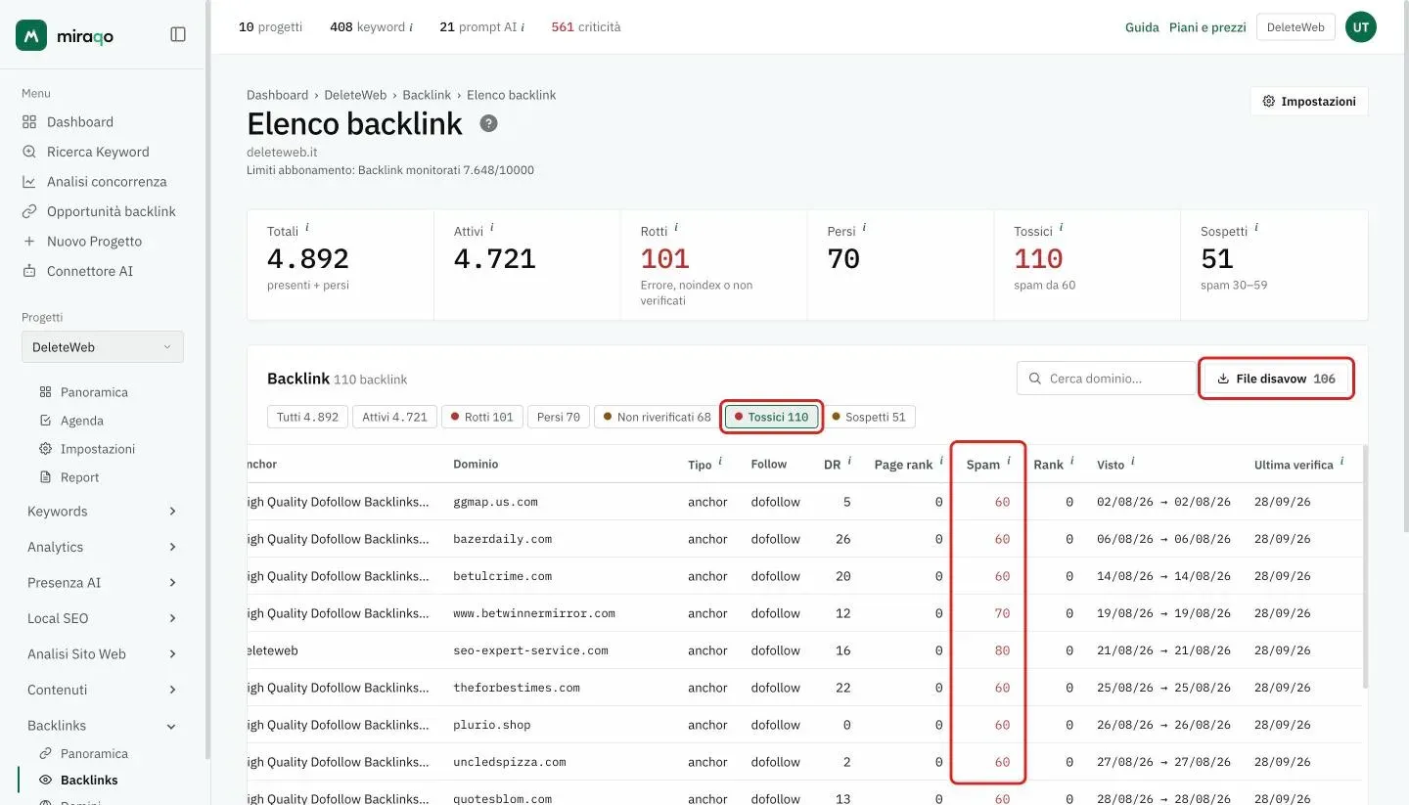Show the Rotti 101 backlinks
Screen dimensions: 1409x805
[482, 417]
